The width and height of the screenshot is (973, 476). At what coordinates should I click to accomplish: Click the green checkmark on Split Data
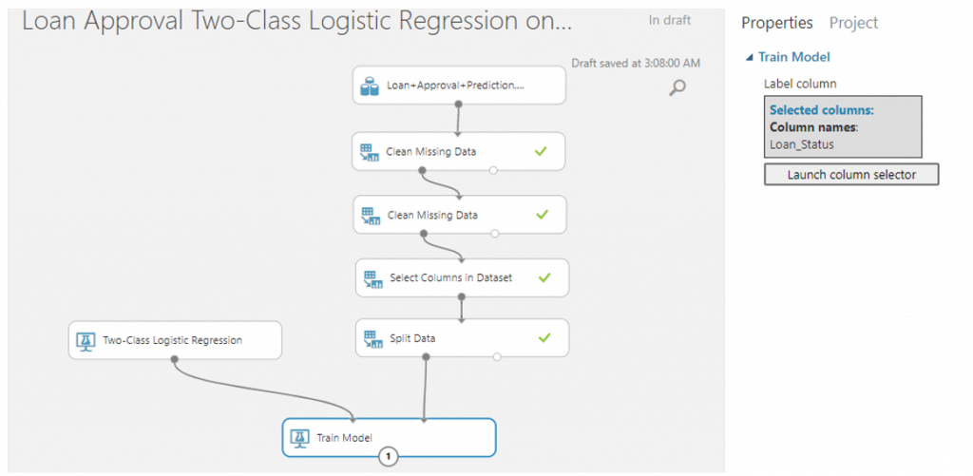[x=544, y=337]
